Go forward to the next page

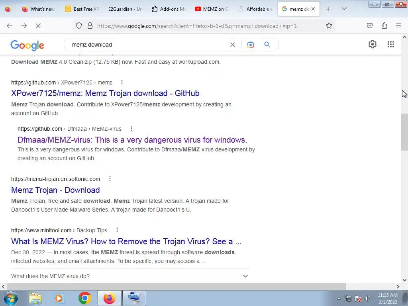(24, 26)
